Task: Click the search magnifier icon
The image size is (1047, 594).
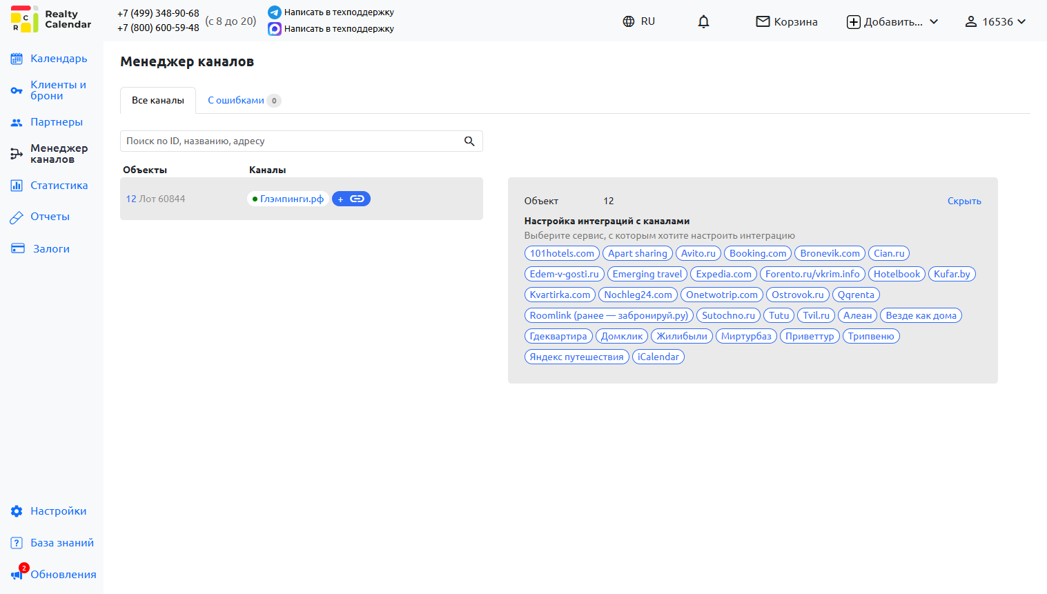Action: (469, 141)
